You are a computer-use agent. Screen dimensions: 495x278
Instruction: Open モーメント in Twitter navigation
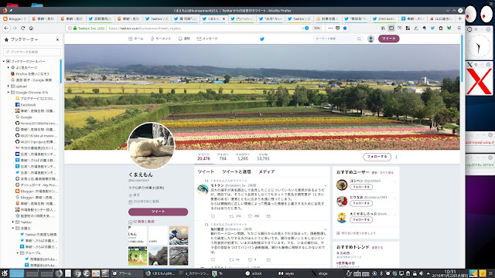tap(161, 39)
